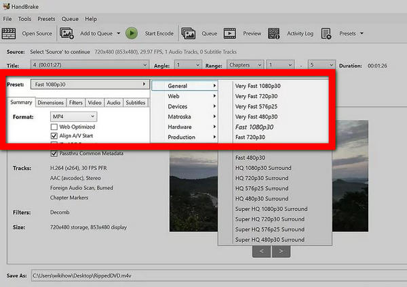Click the Activity Log icon
This screenshot has height=287, width=407.
(x=274, y=33)
